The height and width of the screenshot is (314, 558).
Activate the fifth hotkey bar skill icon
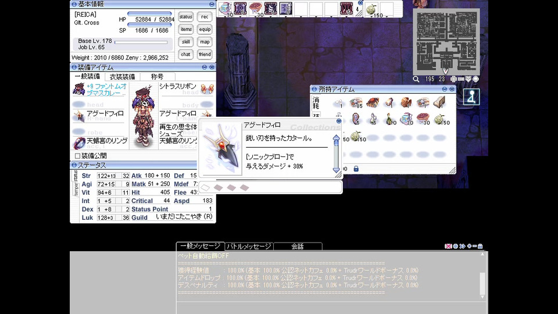point(286,9)
